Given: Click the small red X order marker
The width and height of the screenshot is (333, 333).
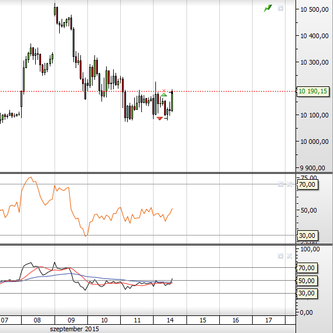Looking at the screenshot, I should (x=164, y=91).
